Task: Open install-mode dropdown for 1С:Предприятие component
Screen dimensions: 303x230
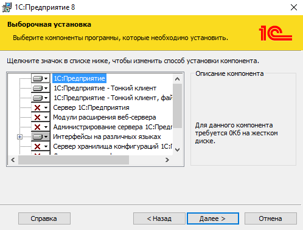Action: click(x=41, y=78)
